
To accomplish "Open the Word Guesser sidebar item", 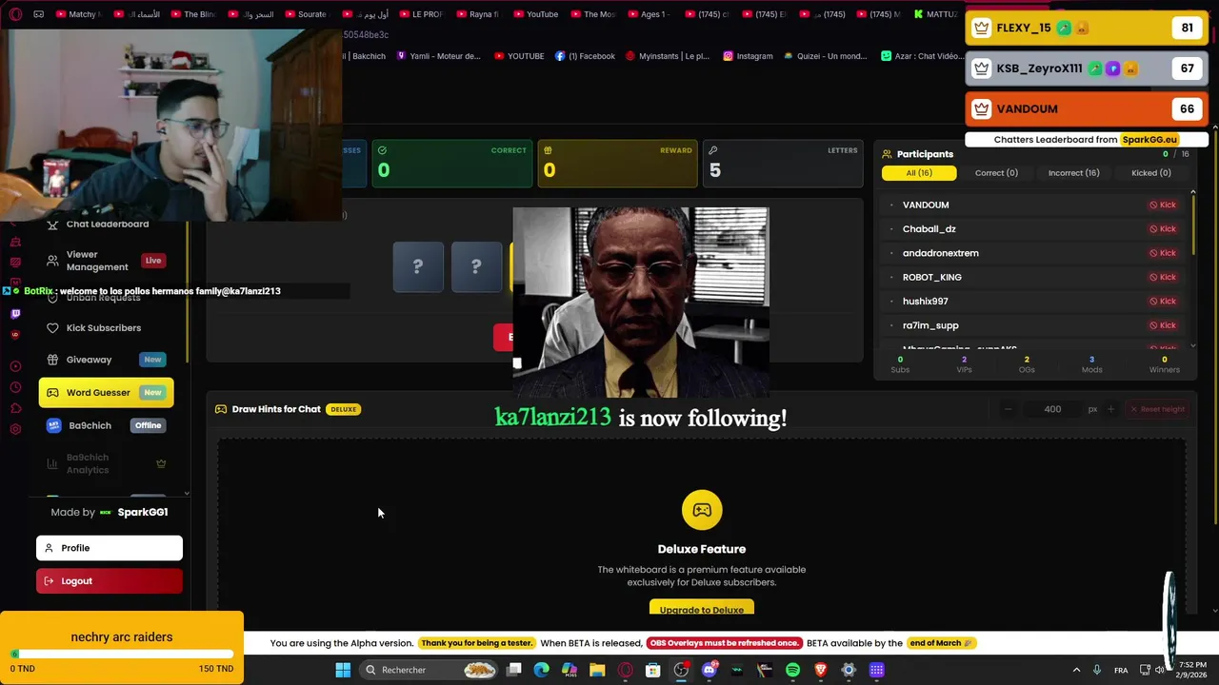I will point(106,392).
